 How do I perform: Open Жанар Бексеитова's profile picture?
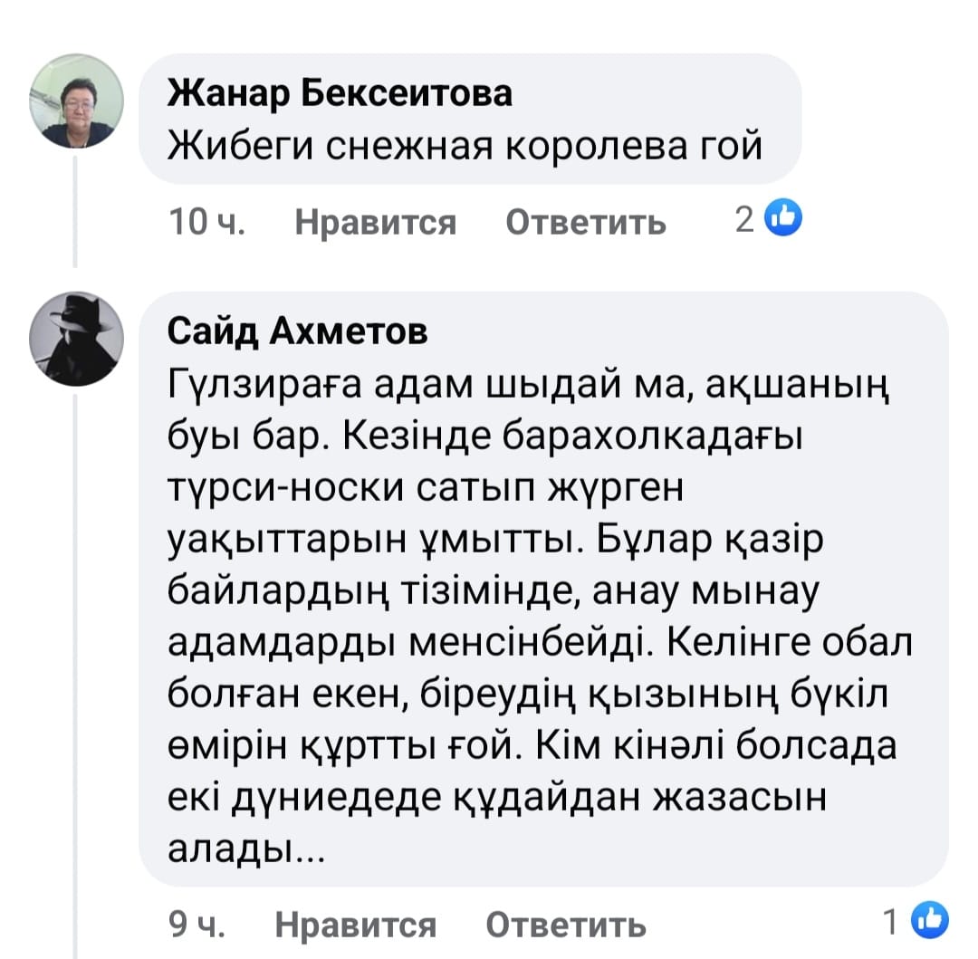click(x=77, y=101)
